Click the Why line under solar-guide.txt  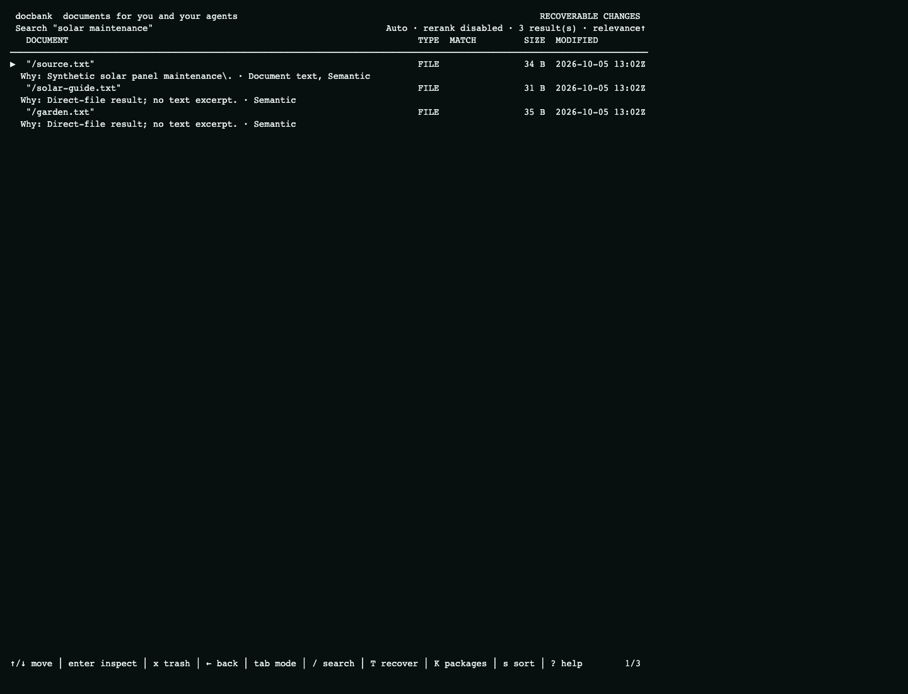coord(158,100)
